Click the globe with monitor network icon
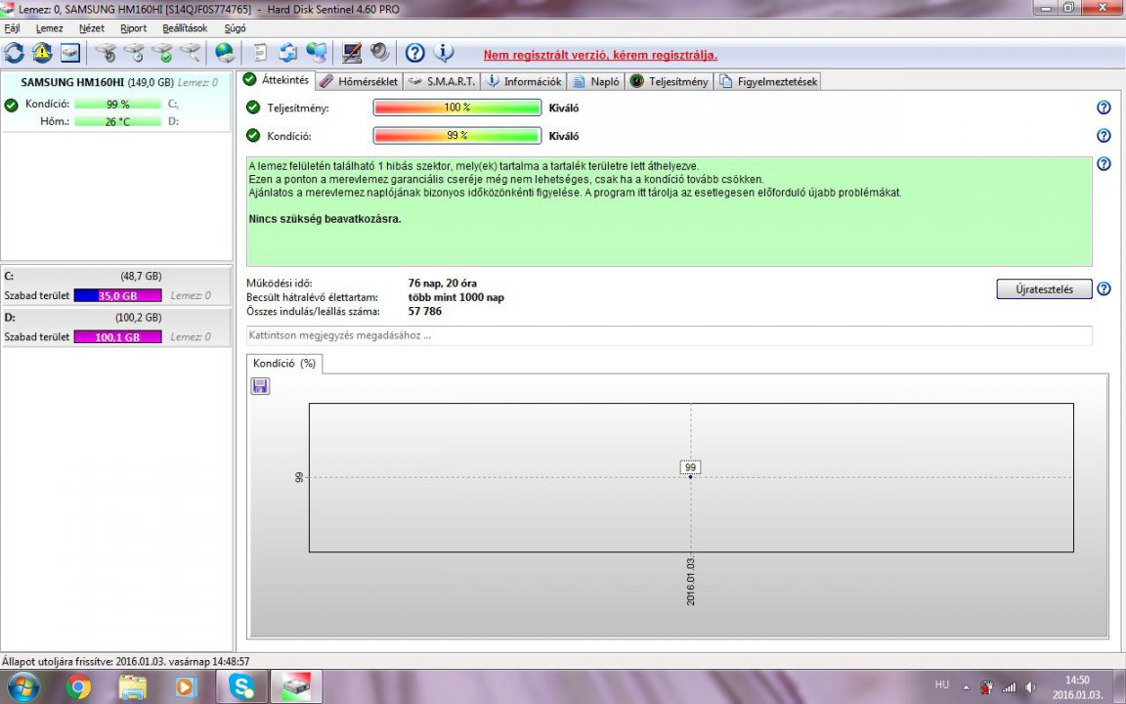This screenshot has height=704, width=1126. pos(317,53)
